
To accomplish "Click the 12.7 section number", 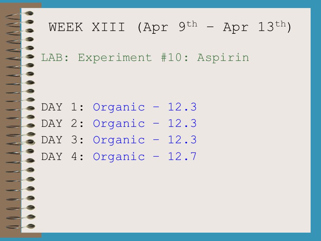I will click(182, 156).
